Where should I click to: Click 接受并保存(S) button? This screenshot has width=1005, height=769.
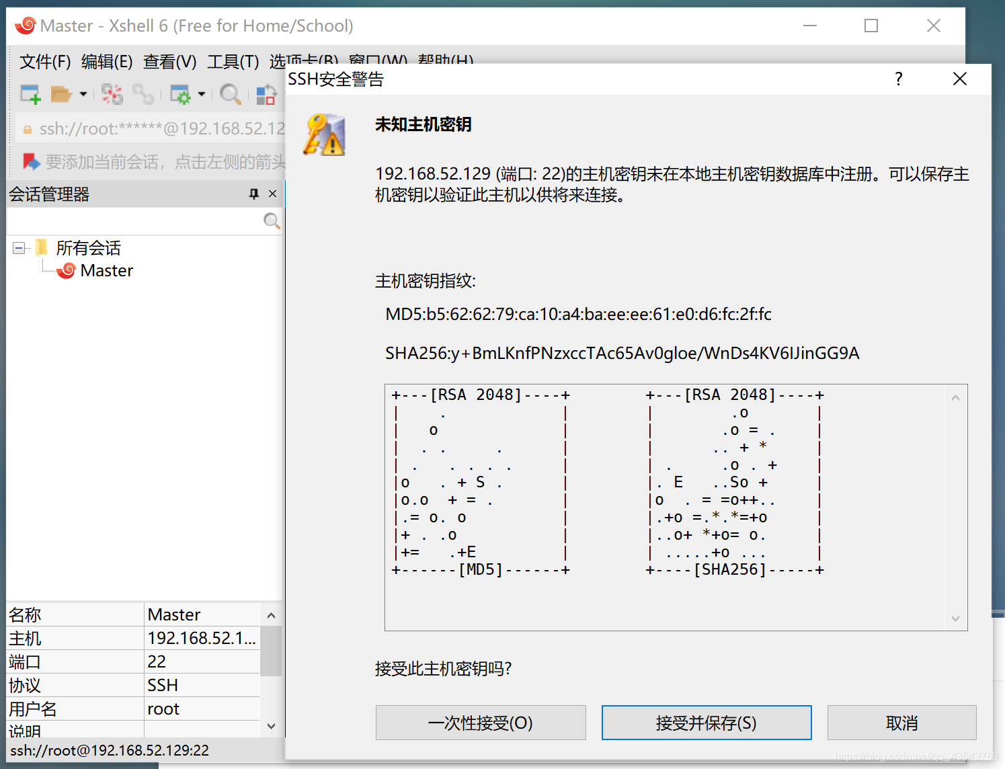707,723
